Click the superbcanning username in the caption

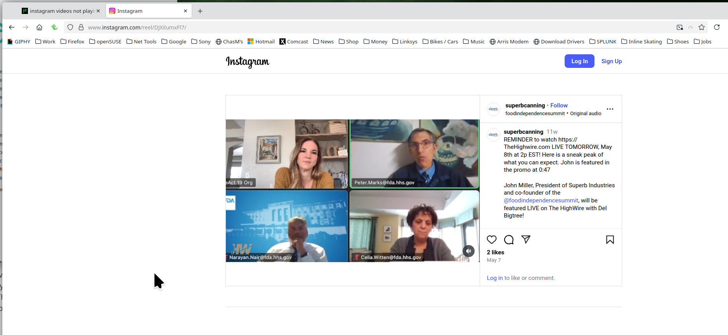523,132
